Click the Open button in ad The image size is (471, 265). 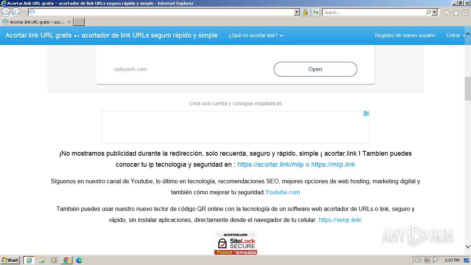(315, 69)
